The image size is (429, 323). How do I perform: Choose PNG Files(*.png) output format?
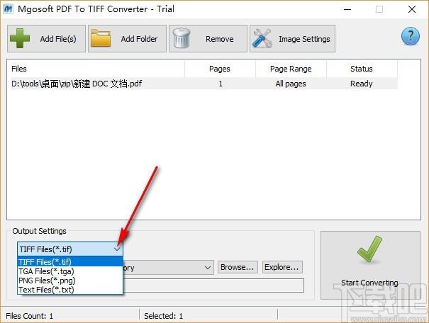[x=70, y=280]
